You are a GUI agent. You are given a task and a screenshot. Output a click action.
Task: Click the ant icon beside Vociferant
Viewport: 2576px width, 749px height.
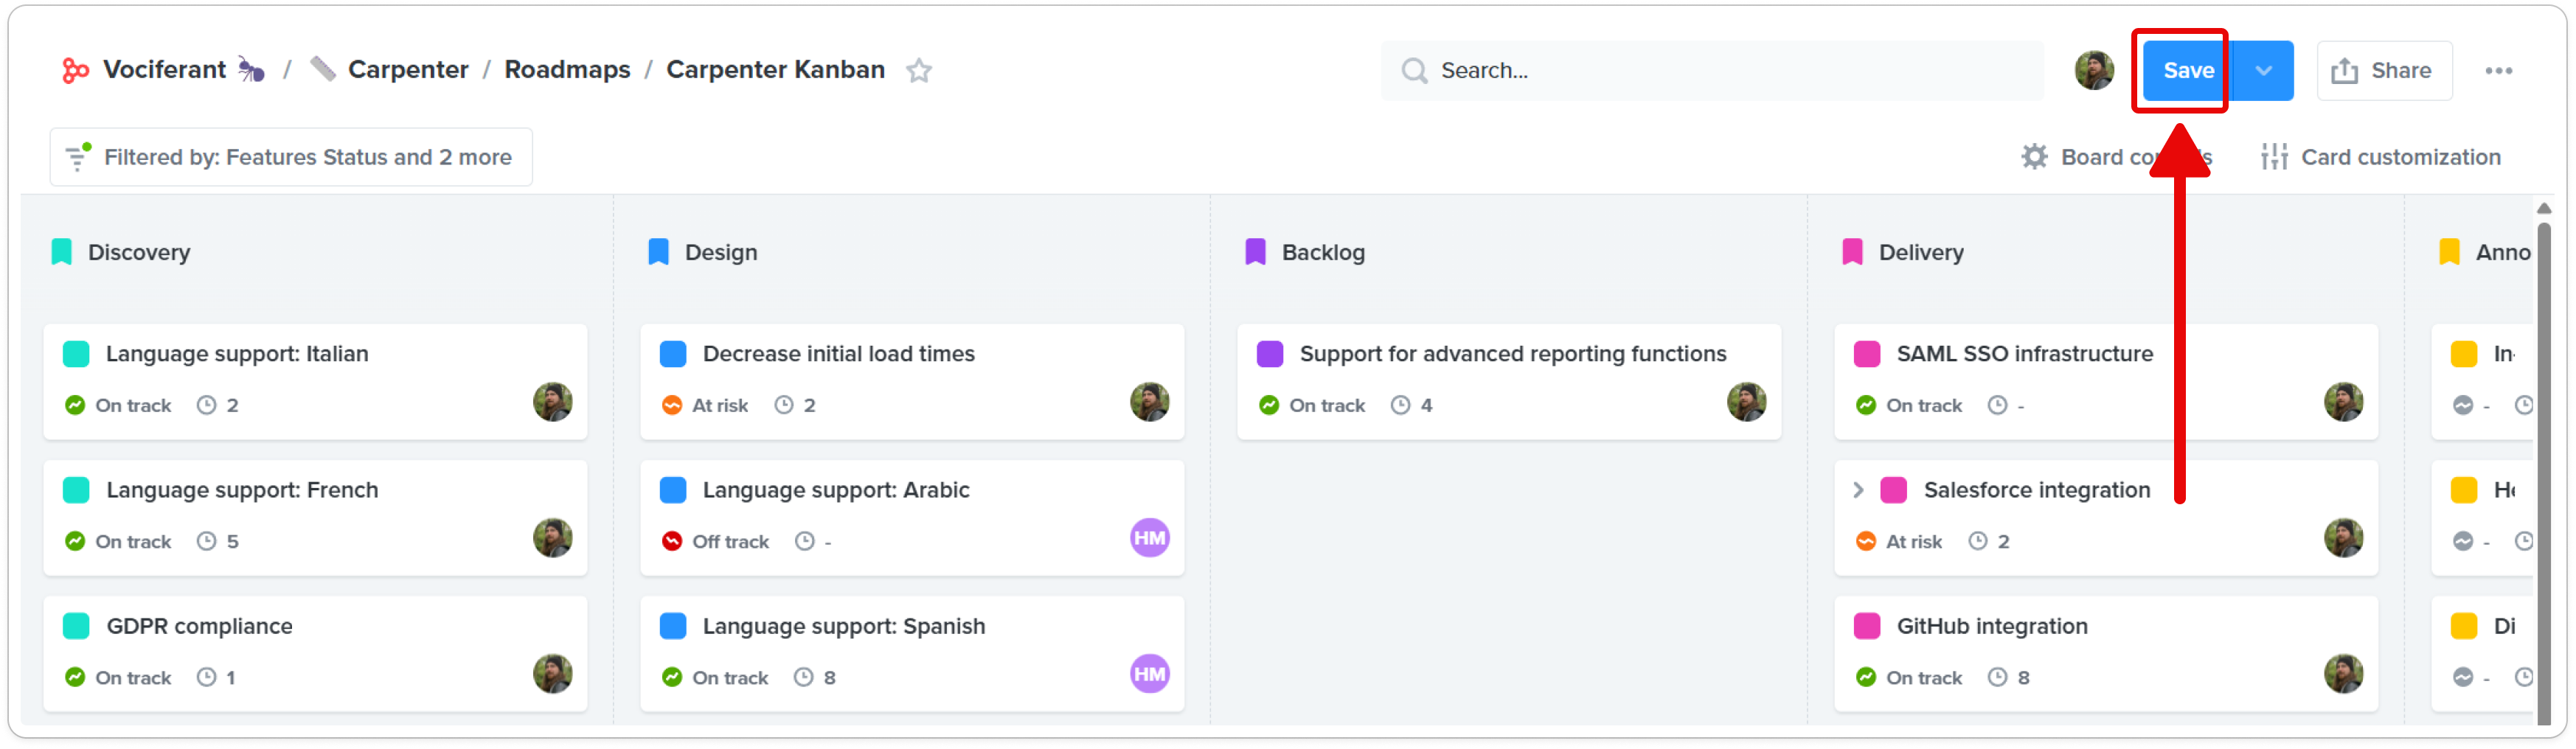click(x=251, y=70)
